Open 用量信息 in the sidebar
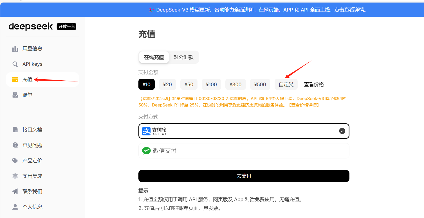424x218 pixels. pos(42,49)
